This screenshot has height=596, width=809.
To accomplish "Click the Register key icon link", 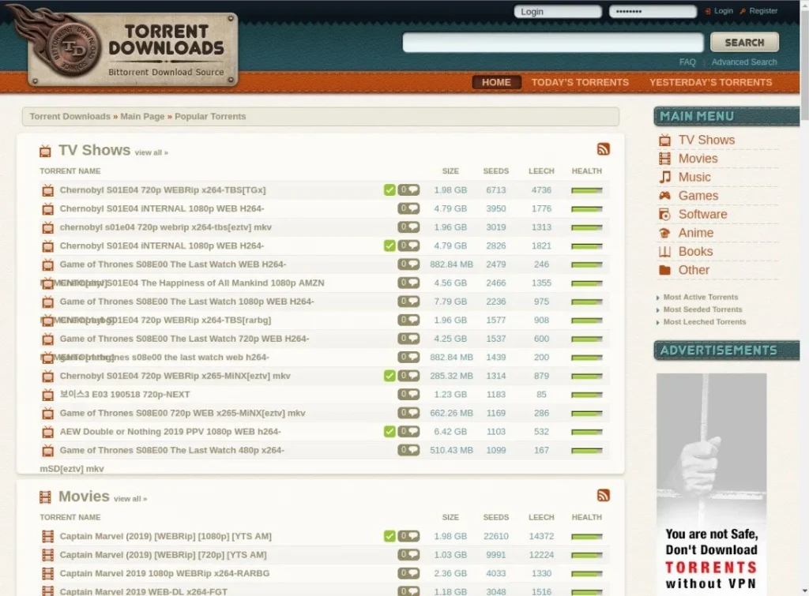I will click(x=758, y=11).
